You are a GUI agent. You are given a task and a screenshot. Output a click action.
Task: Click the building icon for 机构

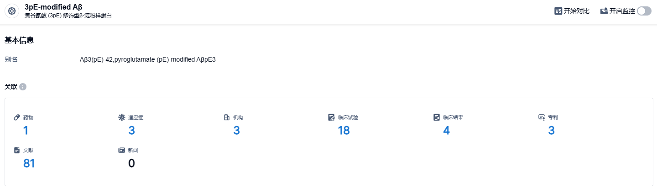click(x=226, y=117)
